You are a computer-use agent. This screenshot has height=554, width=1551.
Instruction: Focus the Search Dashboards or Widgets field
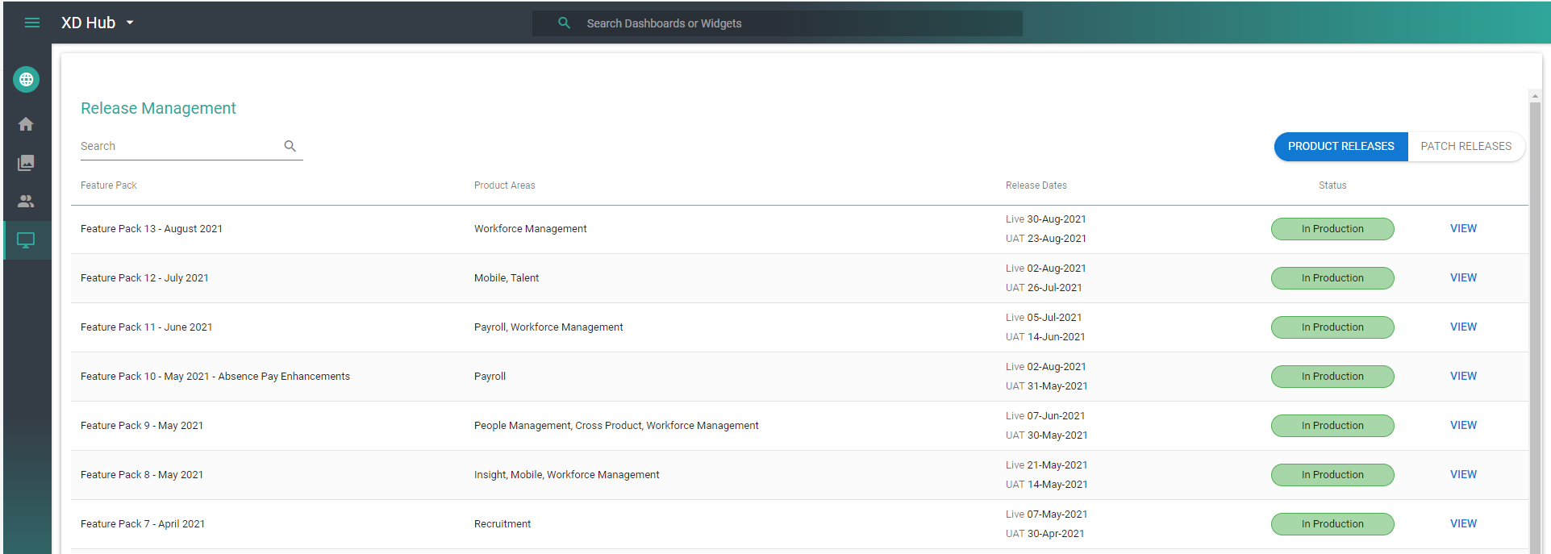tap(798, 23)
